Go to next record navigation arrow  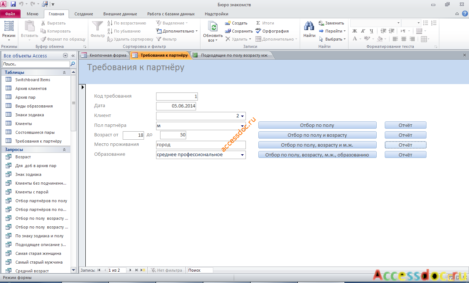pos(130,270)
